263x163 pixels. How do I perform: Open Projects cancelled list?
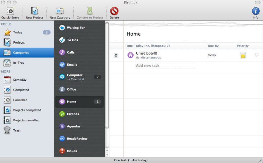click(x=27, y=120)
